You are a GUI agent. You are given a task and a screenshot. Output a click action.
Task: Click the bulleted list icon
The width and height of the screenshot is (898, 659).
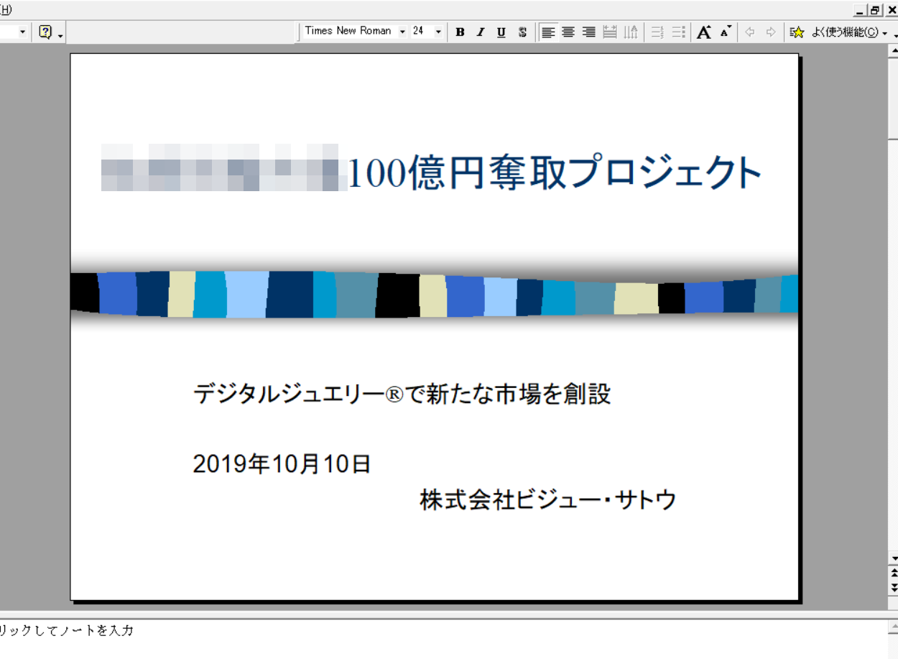(x=677, y=32)
